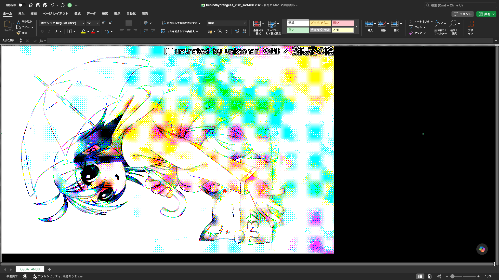This screenshot has height=280, width=499.
Task: Open Format as Table (テーブルとして書式設定)
Action: click(273, 27)
